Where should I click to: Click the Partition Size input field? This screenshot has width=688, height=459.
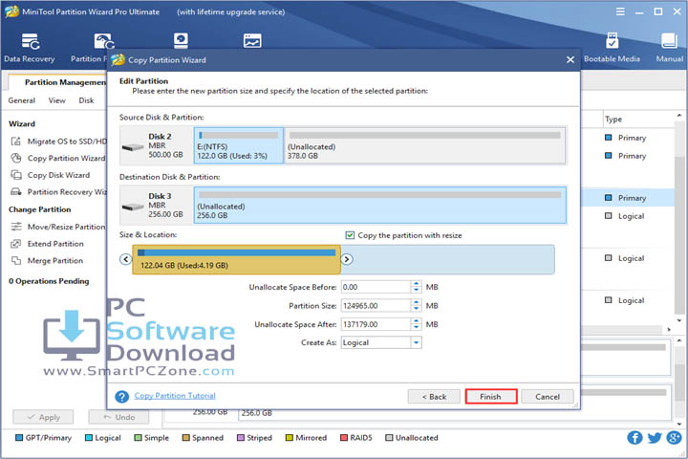[376, 306]
